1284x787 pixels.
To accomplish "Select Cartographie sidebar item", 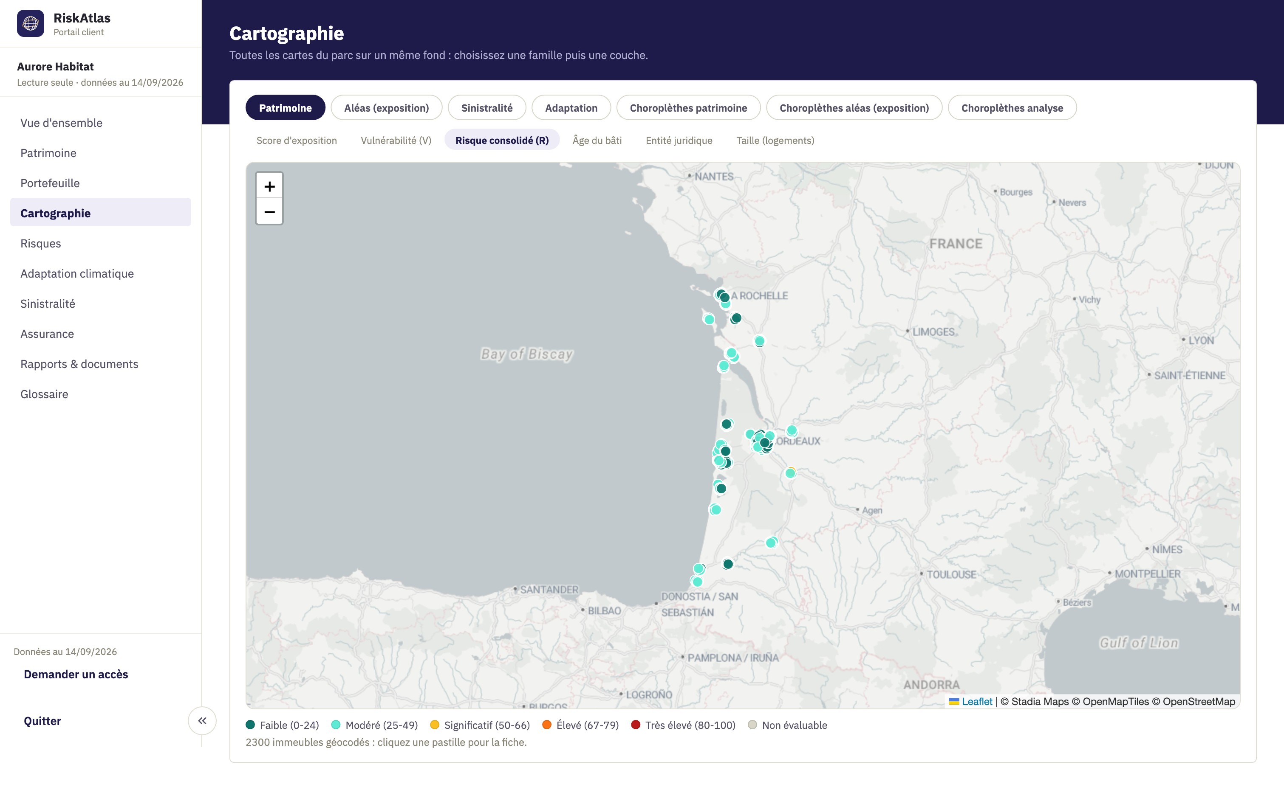I will pos(101,212).
